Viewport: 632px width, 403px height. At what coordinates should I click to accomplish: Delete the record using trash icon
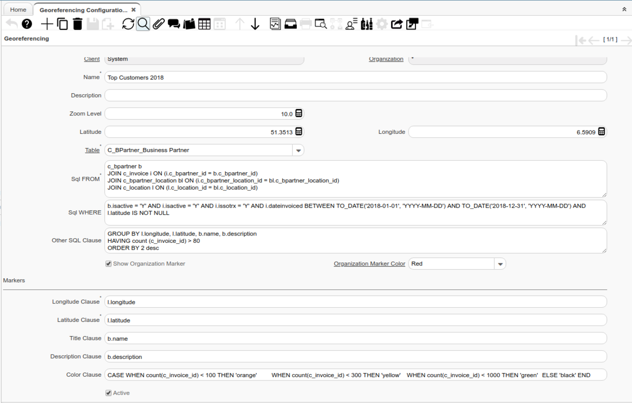[x=77, y=24]
